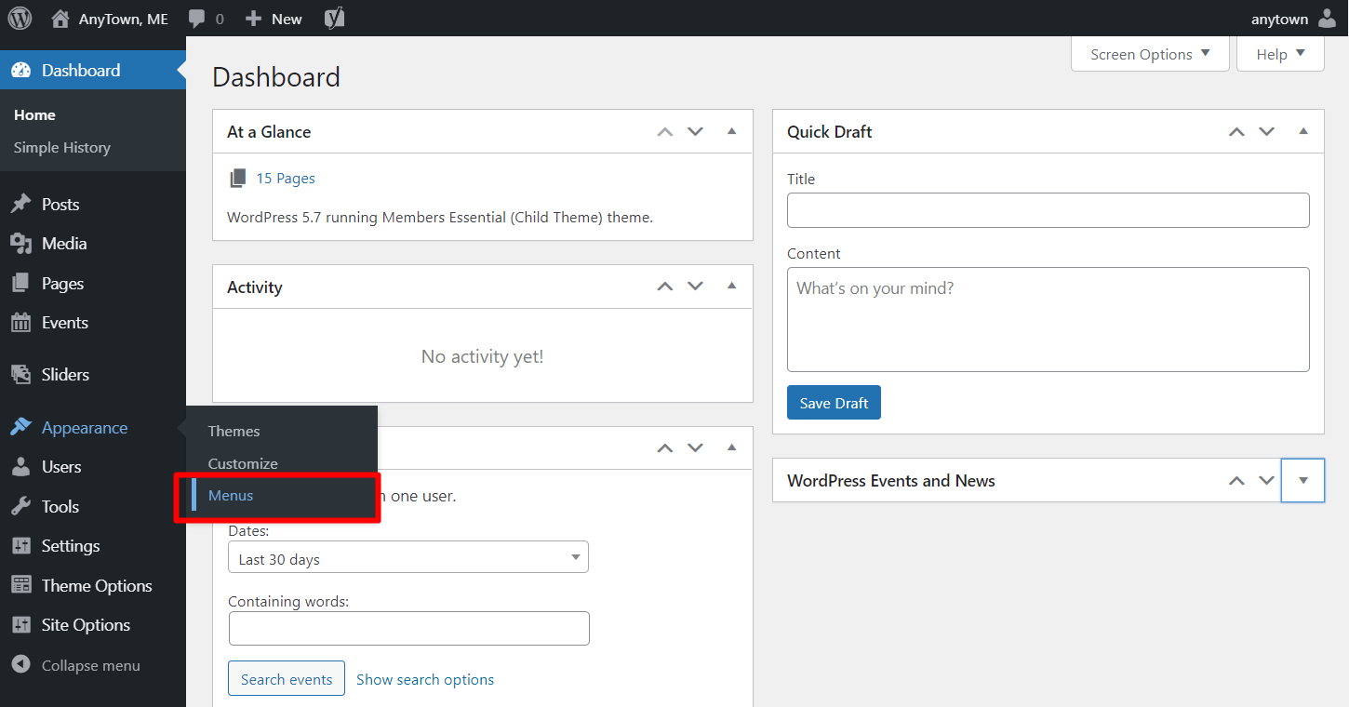Focus the What's on your mind content box

(1048, 320)
